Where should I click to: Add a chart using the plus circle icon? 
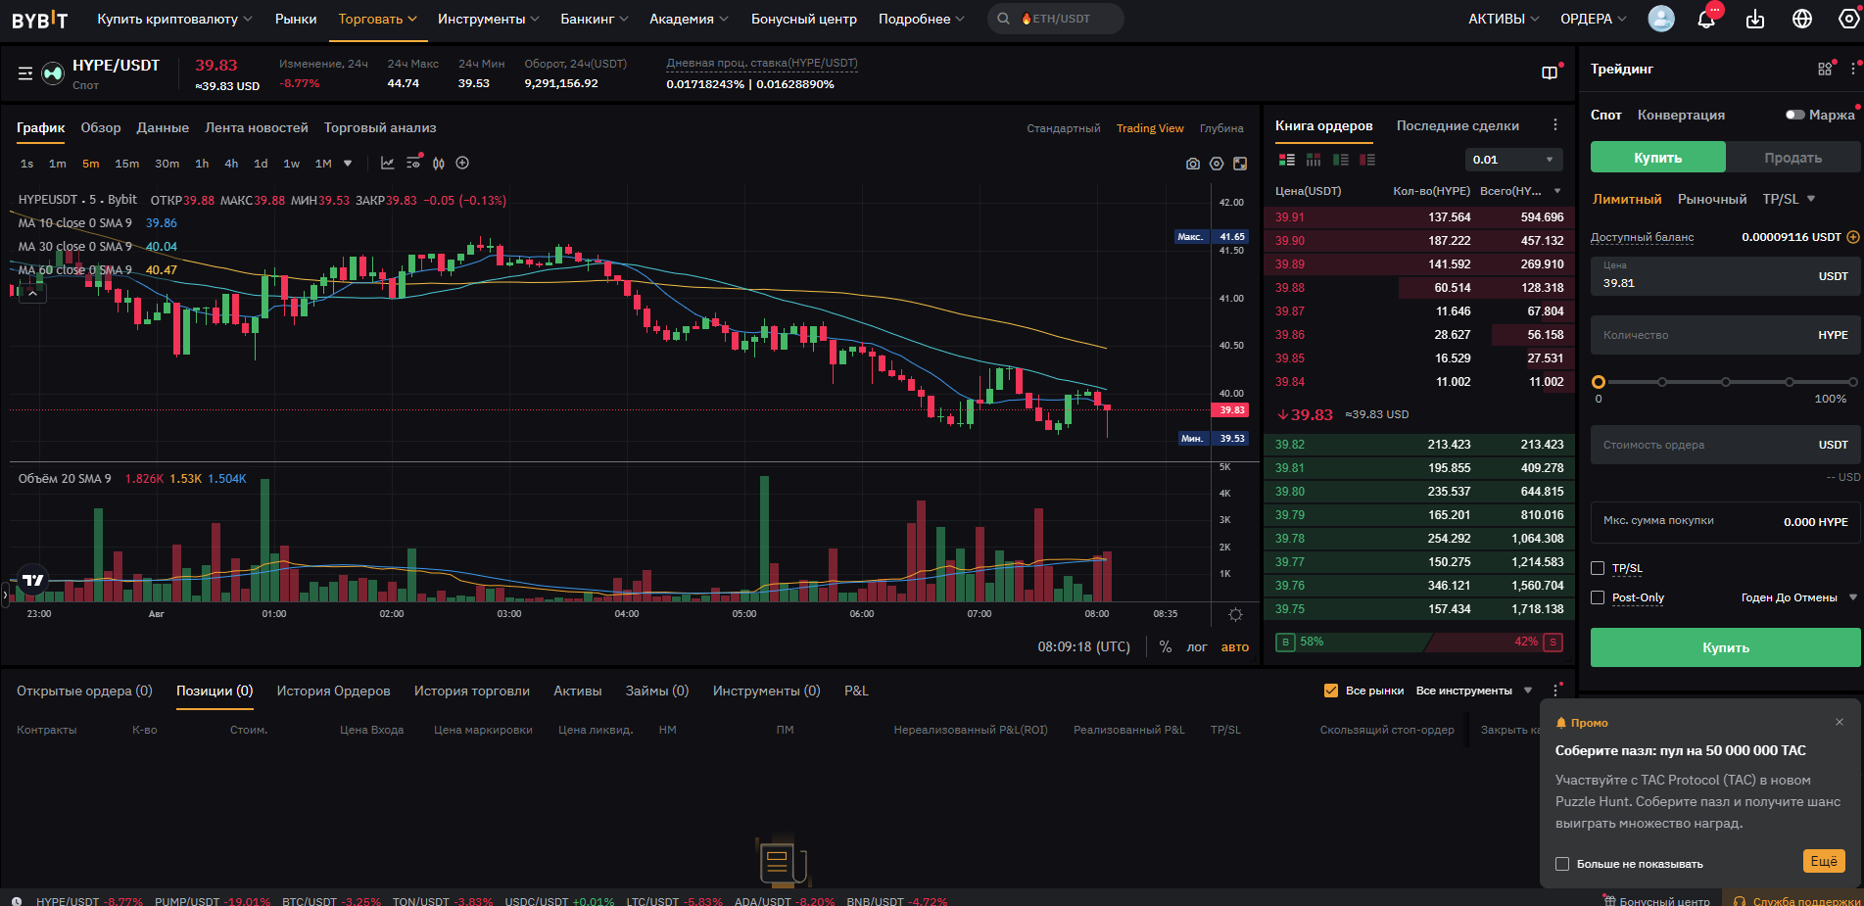pyautogui.click(x=462, y=164)
